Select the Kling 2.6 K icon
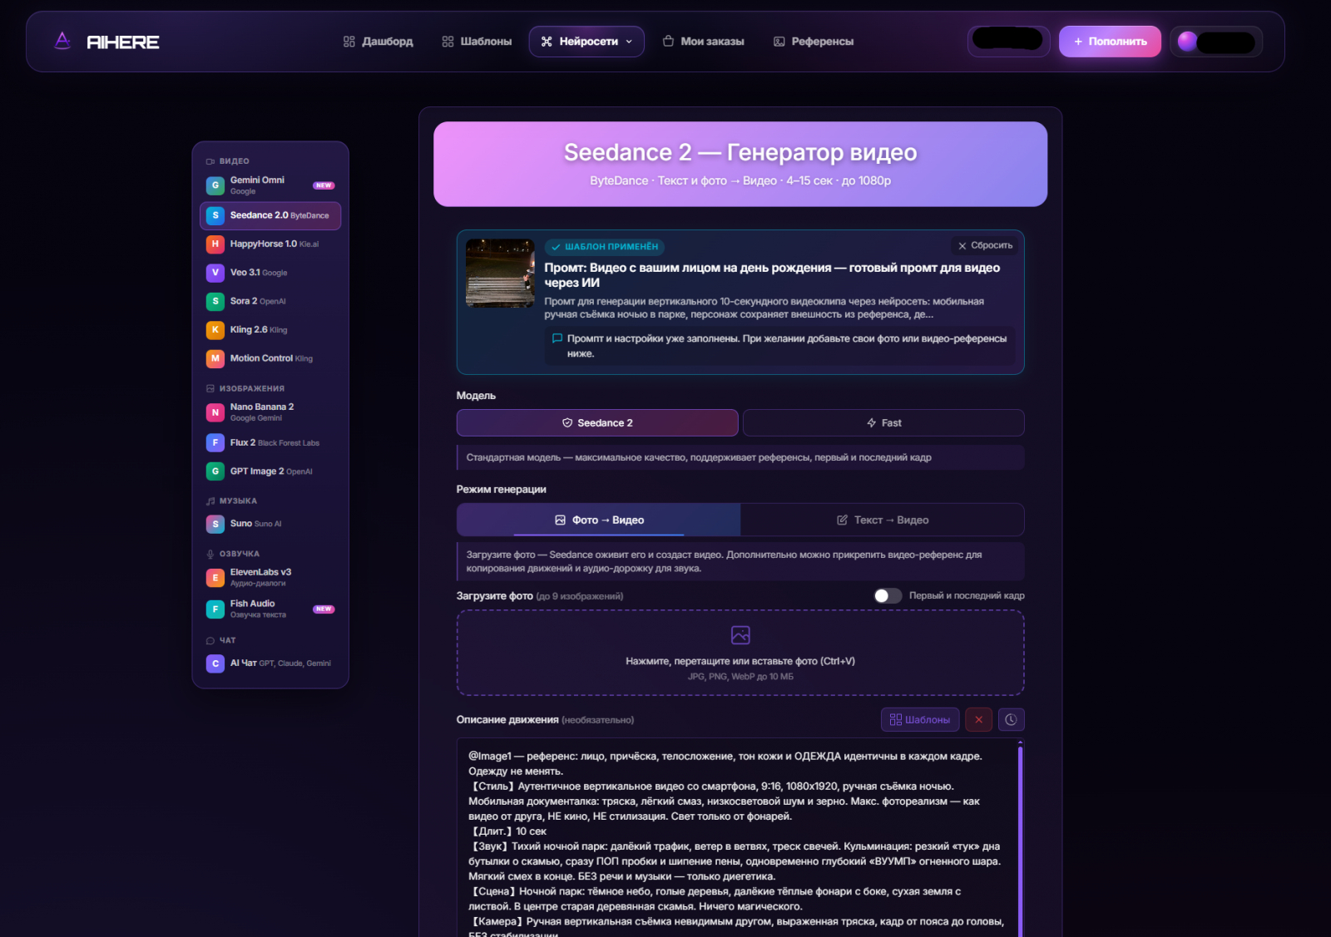Viewport: 1331px width, 937px height. 215,330
